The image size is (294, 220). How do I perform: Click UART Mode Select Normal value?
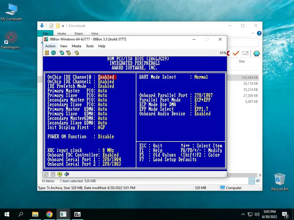point(201,77)
